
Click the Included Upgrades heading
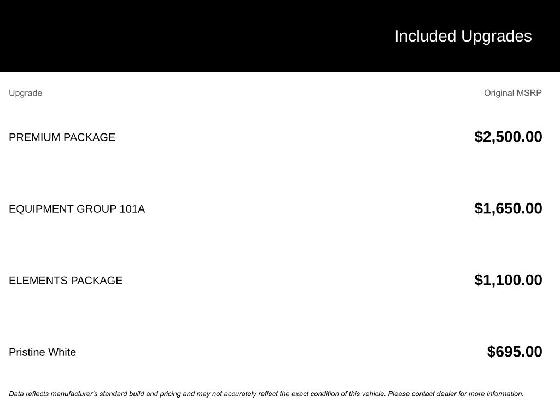point(463,36)
